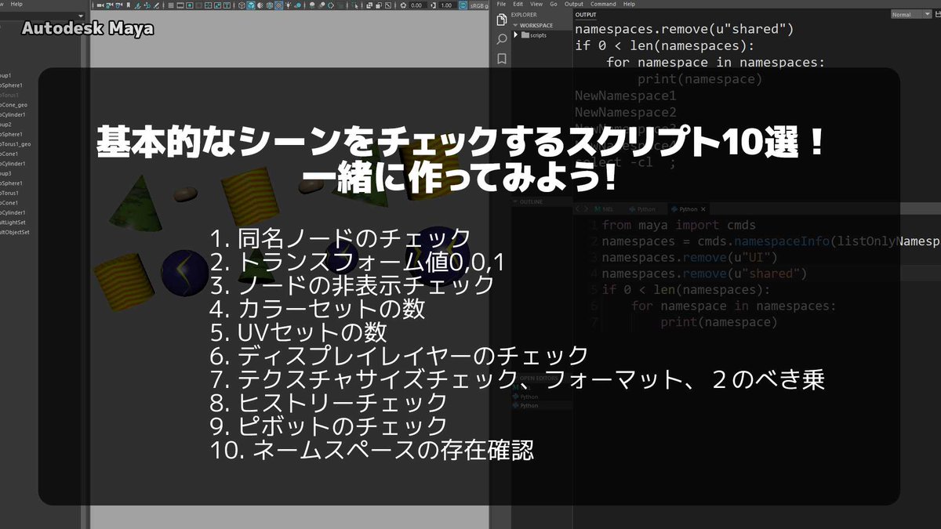Click the Wireframe on Shaded icon
This screenshot has width=941, height=529.
[270, 5]
